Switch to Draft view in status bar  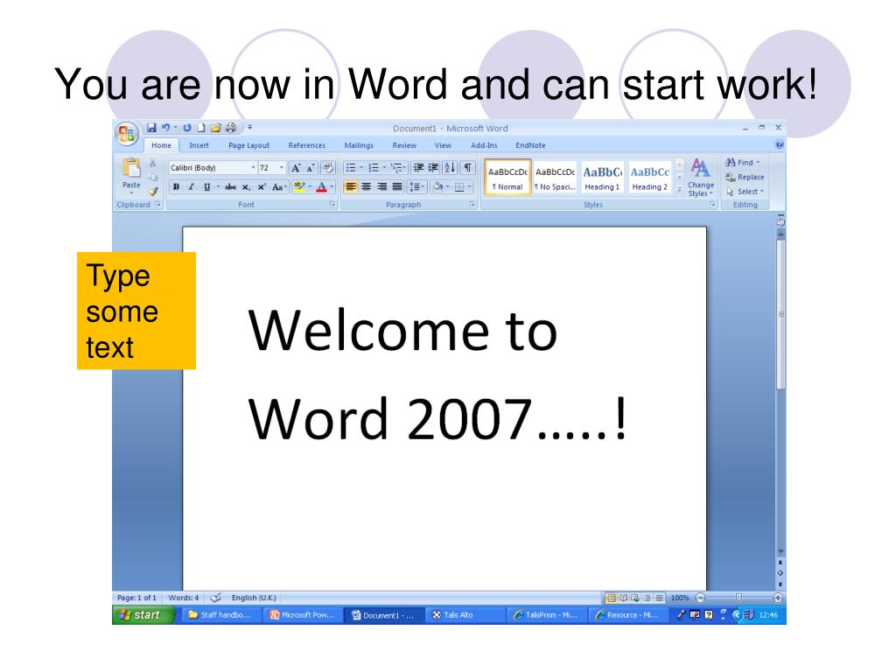pyautogui.click(x=659, y=598)
